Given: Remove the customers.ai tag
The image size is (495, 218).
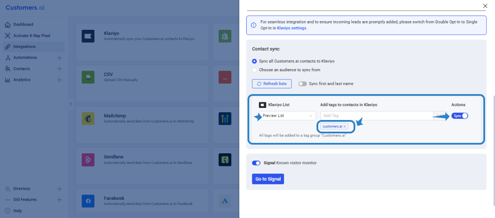Looking at the screenshot, I should [x=345, y=126].
